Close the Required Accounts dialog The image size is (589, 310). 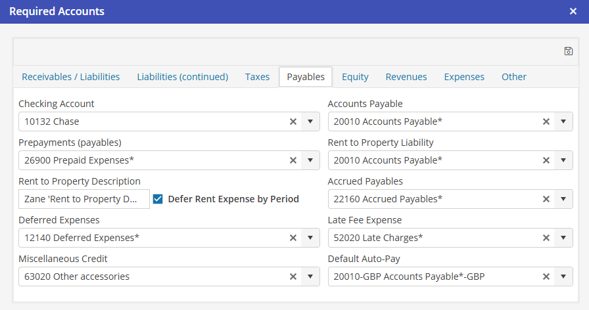[573, 12]
